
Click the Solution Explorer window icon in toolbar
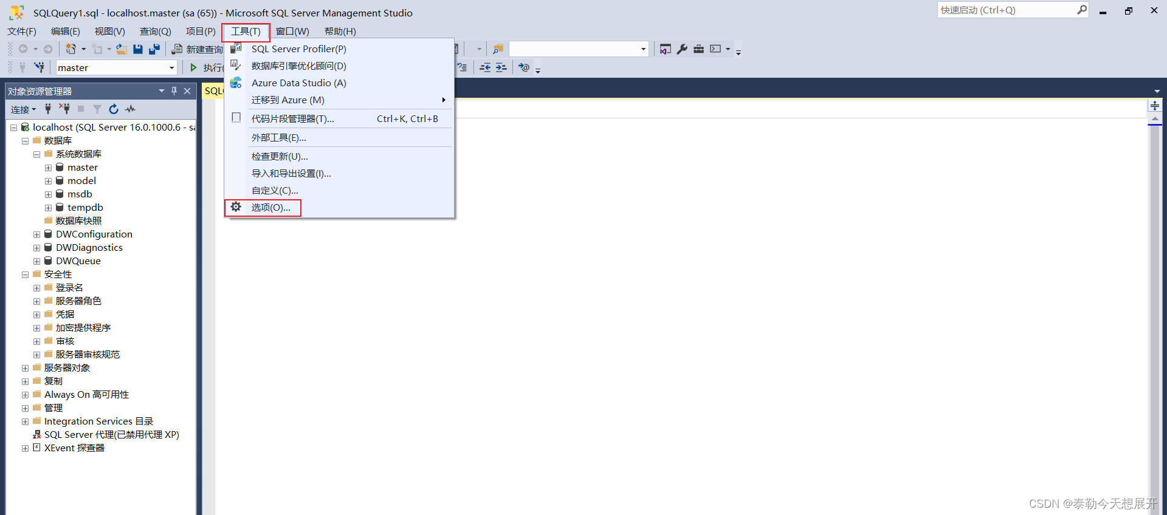(666, 49)
